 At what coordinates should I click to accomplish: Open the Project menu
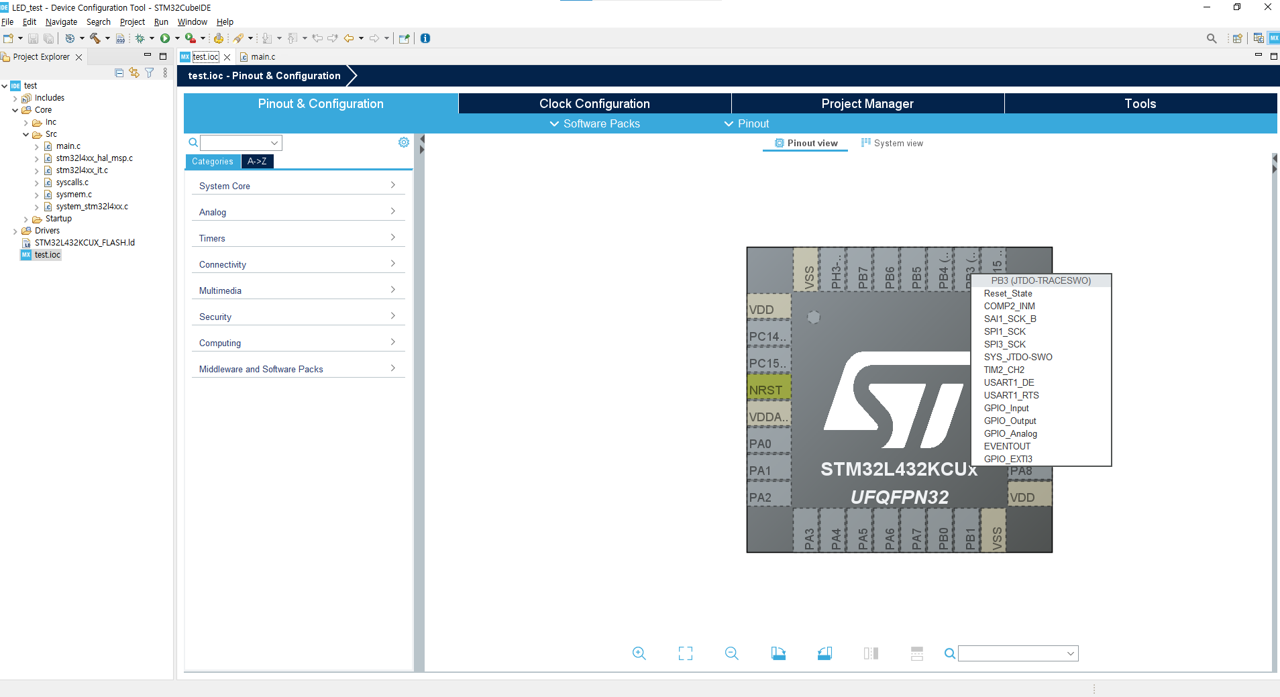132,22
